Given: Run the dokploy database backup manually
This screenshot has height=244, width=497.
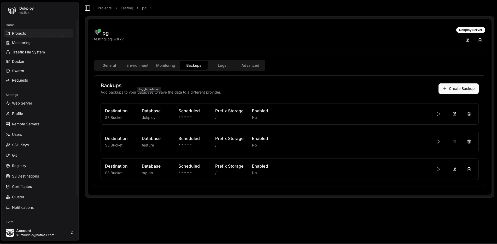Looking at the screenshot, I should [x=438, y=114].
